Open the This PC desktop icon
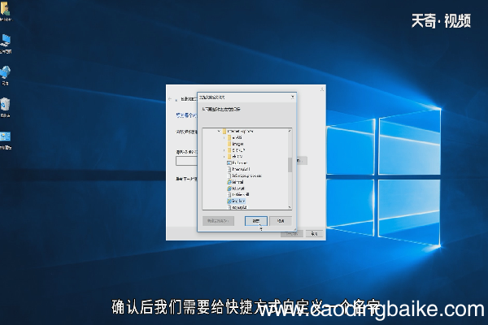Screen dimensions: 488x325 click(6, 42)
